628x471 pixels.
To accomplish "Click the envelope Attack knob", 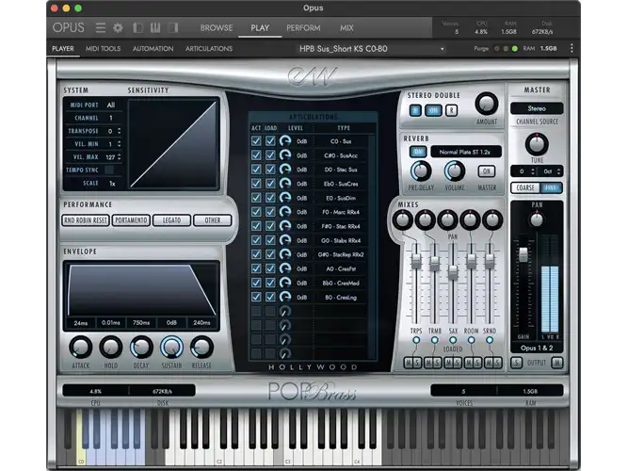I will pos(81,348).
